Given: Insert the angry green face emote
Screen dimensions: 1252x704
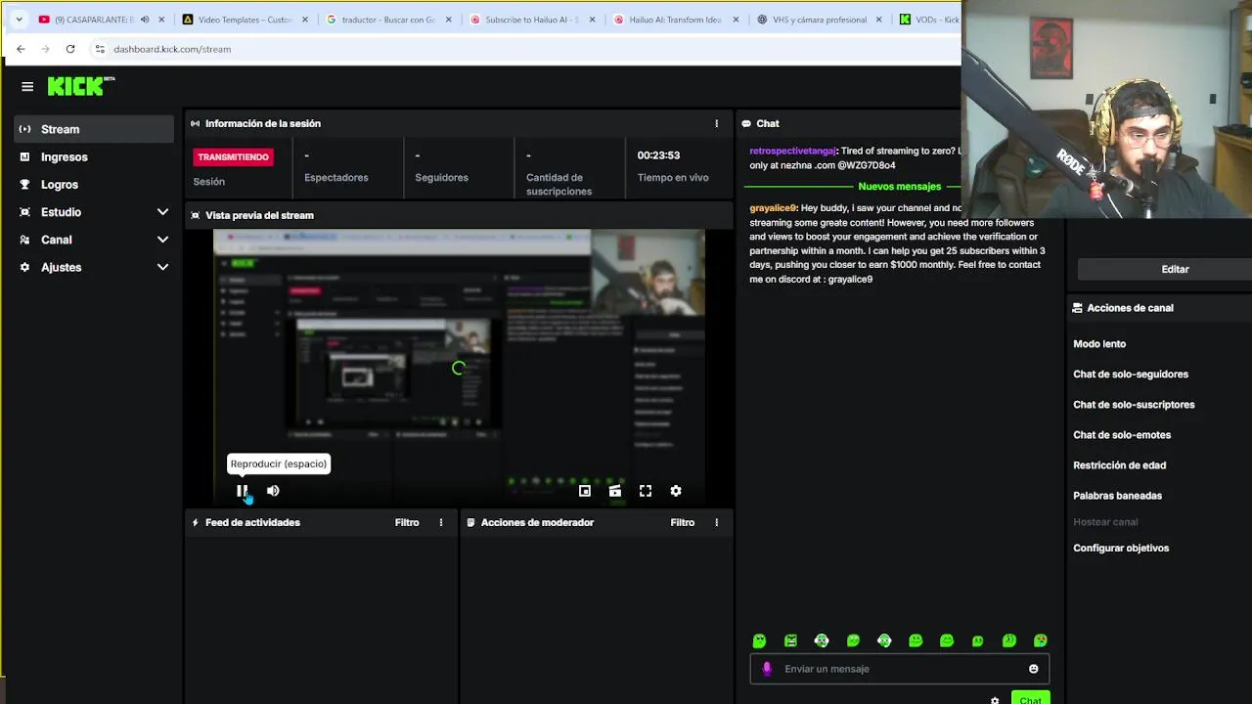Looking at the screenshot, I should pos(790,640).
